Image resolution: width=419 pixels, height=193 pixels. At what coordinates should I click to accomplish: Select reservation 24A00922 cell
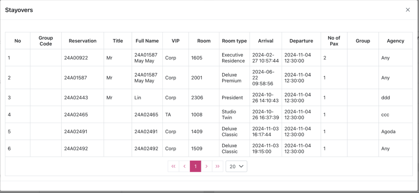coord(76,58)
